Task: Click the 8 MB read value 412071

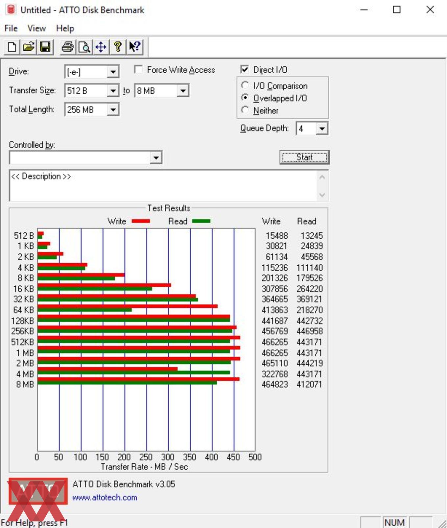Action: (309, 384)
